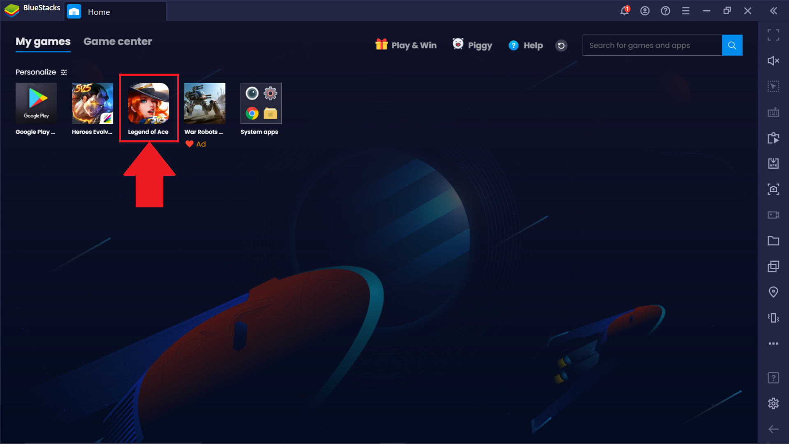Open sidebar help question box icon
Viewport: 789px width, 444px height.
(x=773, y=378)
